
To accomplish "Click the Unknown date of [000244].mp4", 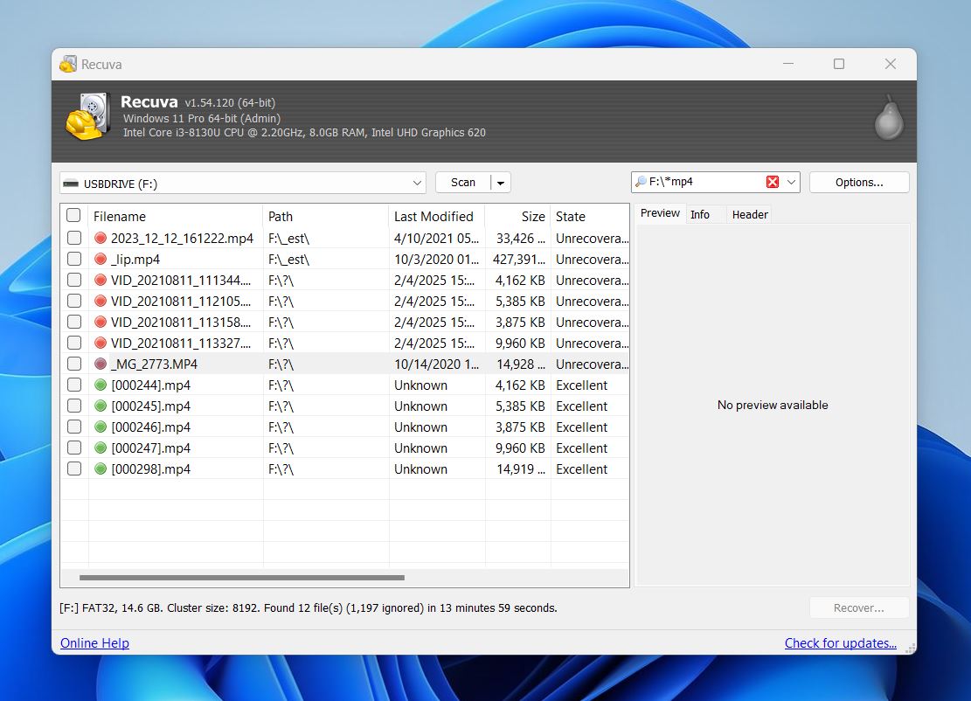I will pyautogui.click(x=420, y=385).
